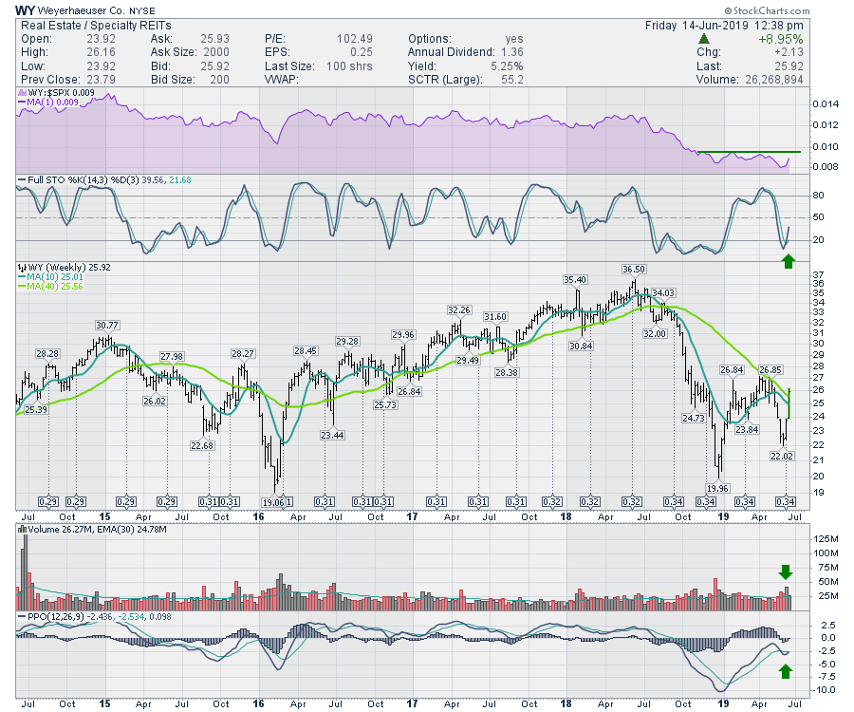Click the Last row value 25.92
854x712 pixels.
click(789, 66)
